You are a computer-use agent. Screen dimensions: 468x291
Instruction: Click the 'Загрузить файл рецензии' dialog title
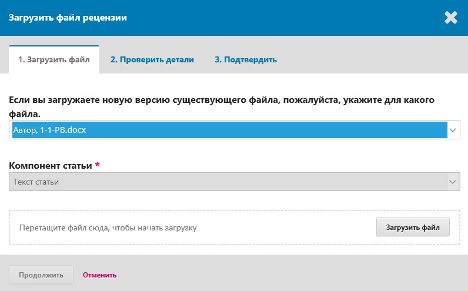[68, 18]
